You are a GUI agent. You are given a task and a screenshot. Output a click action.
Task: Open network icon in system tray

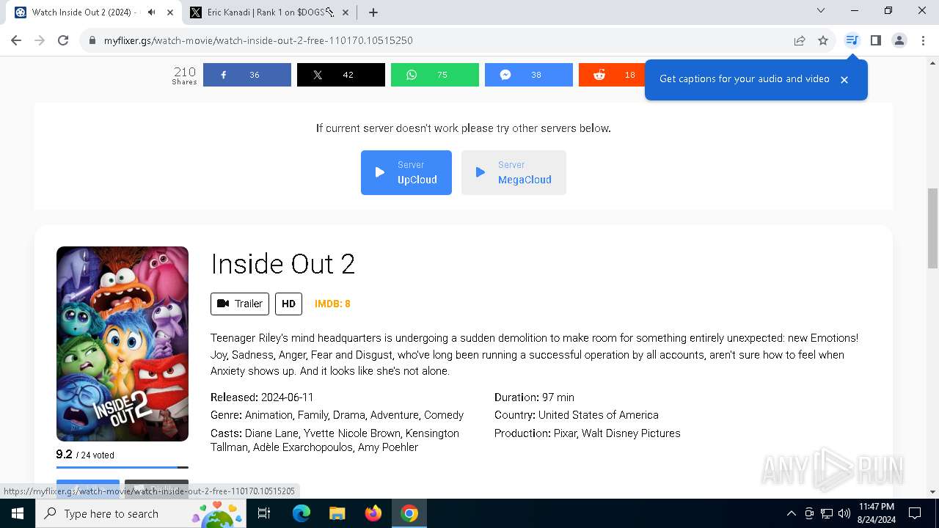coord(827,513)
